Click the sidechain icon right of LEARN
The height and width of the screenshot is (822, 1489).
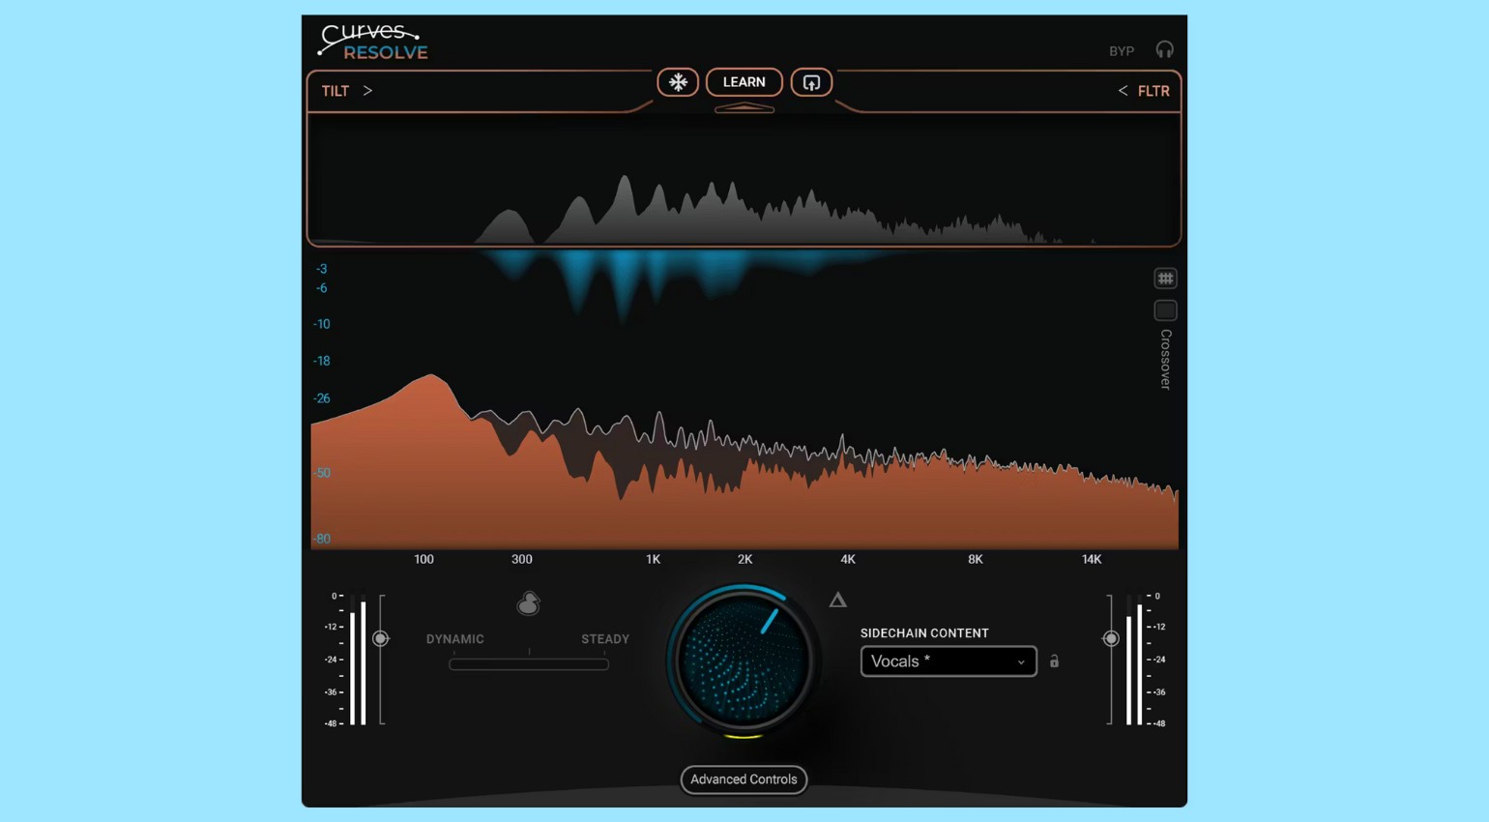811,82
